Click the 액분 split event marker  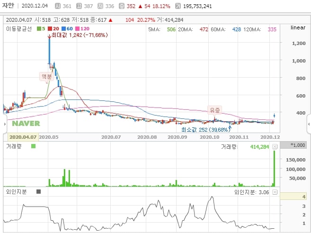point(46,76)
